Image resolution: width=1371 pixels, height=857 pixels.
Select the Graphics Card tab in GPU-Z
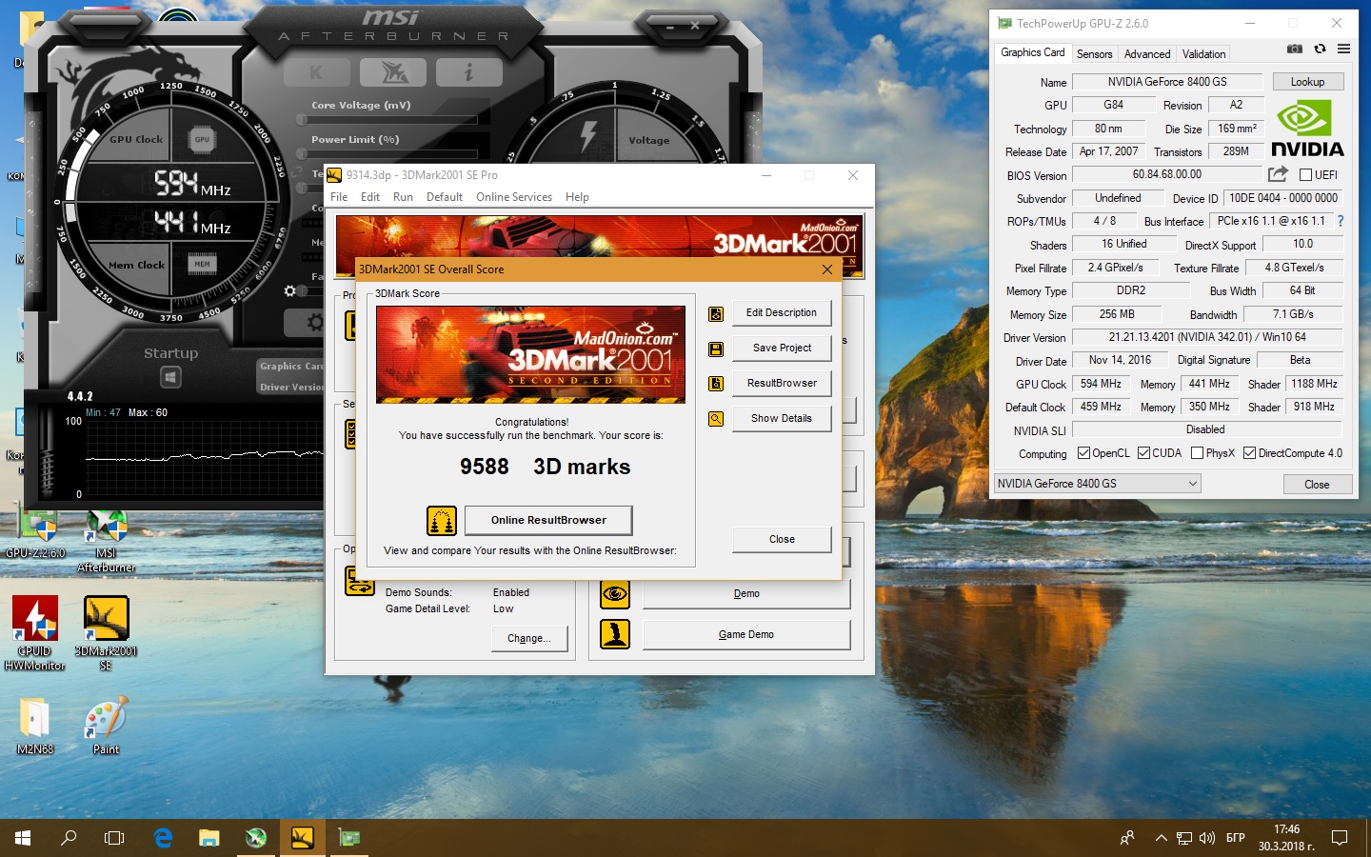coord(1032,52)
